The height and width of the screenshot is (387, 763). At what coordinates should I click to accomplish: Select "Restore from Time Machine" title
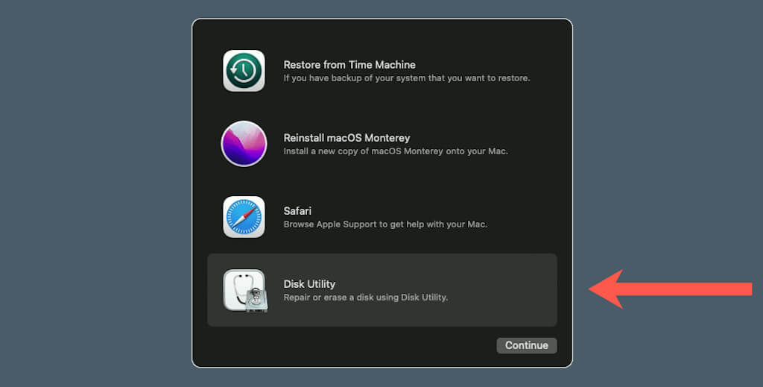tap(349, 65)
